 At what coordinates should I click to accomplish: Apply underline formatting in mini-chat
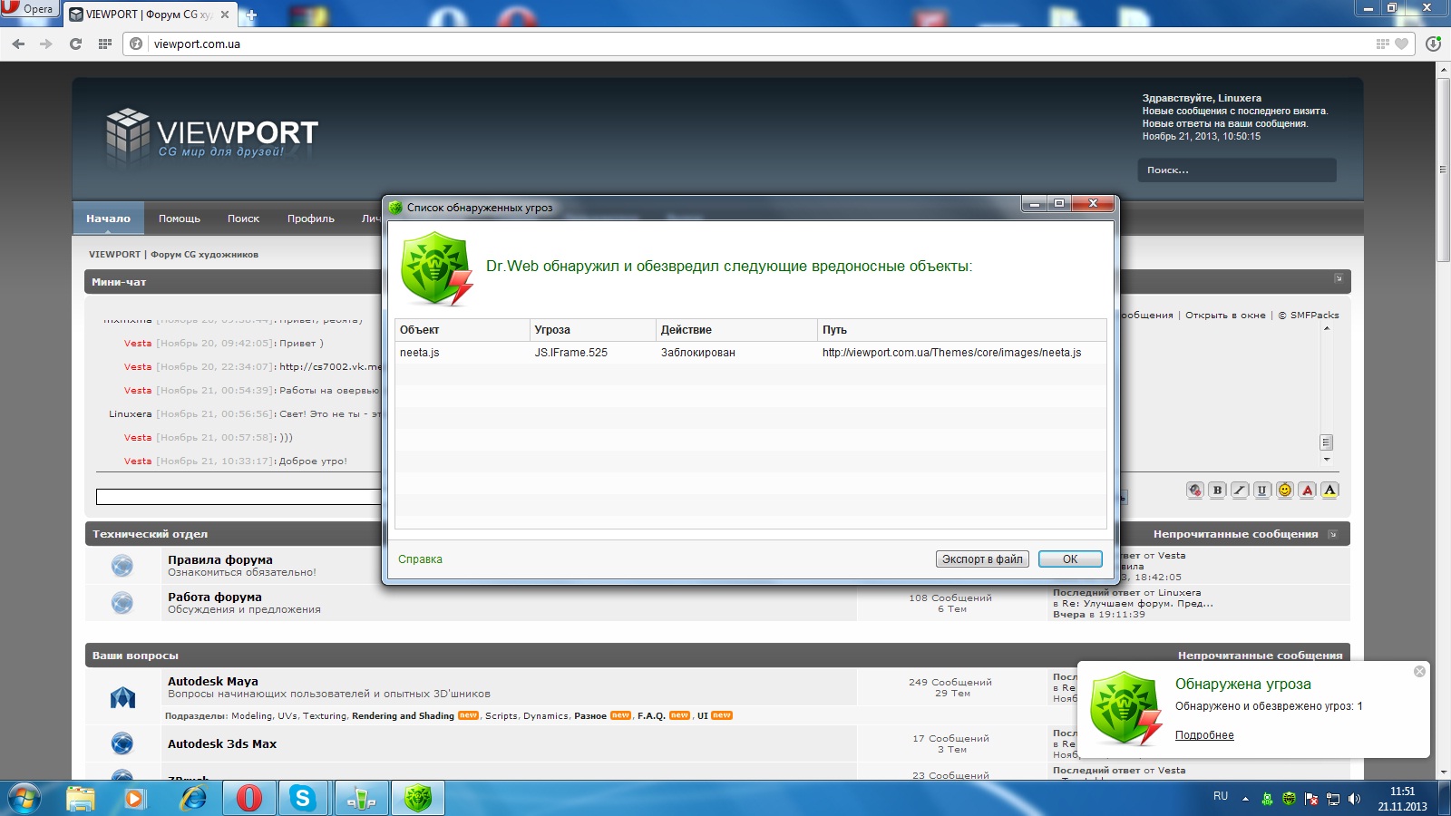(x=1261, y=491)
